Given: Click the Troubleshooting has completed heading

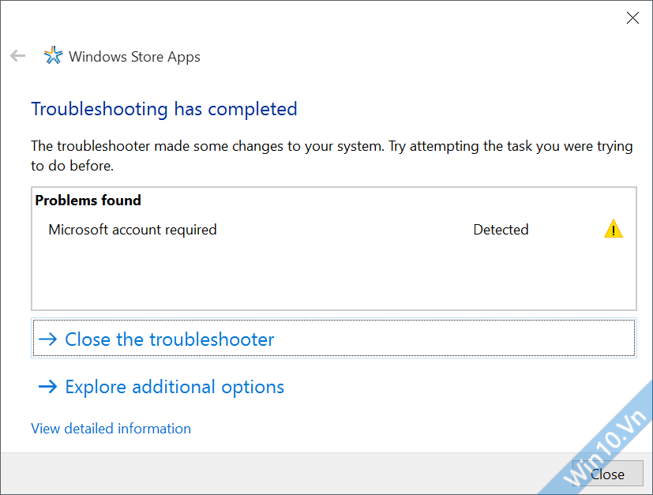Looking at the screenshot, I should 164,110.
